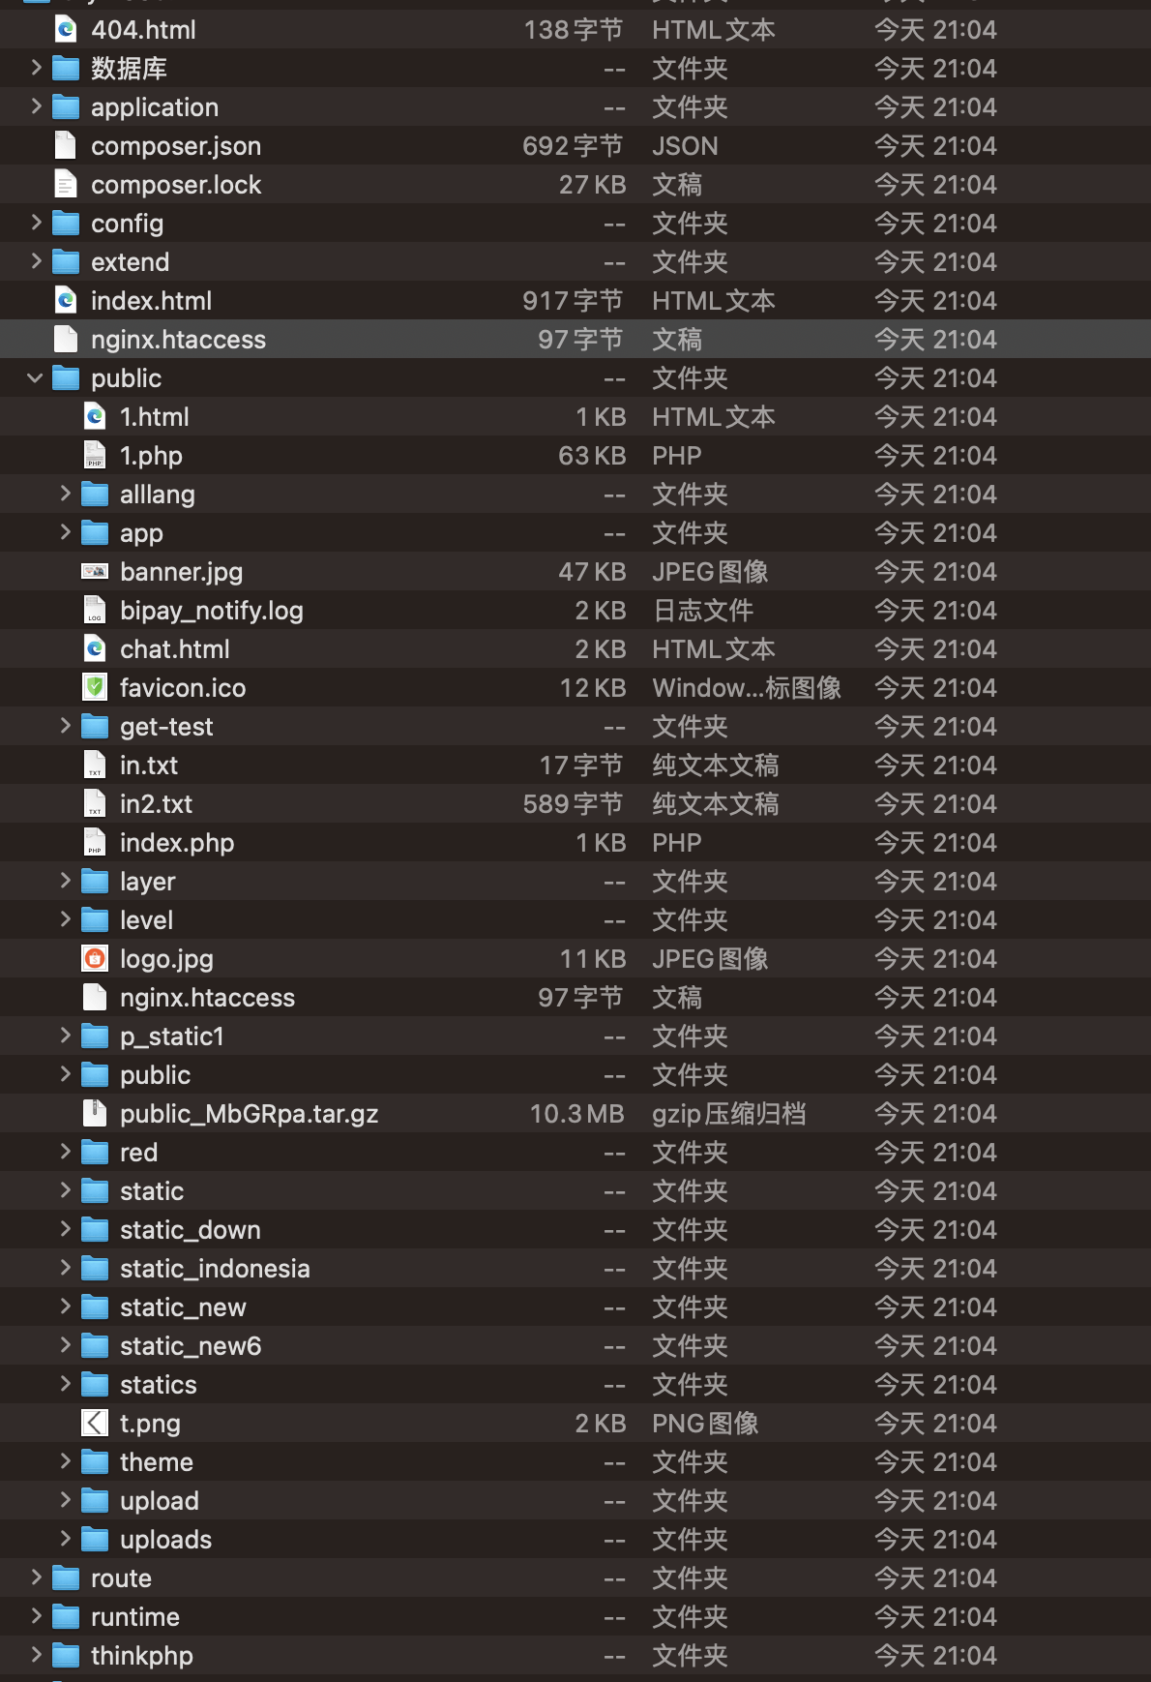Click the composer.json file icon

(x=66, y=146)
